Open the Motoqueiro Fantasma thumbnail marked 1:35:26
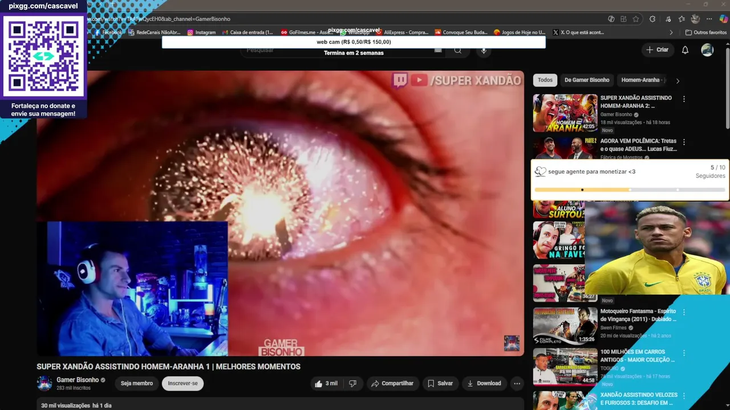Screen dimensions: 730x410 pyautogui.click(x=565, y=326)
